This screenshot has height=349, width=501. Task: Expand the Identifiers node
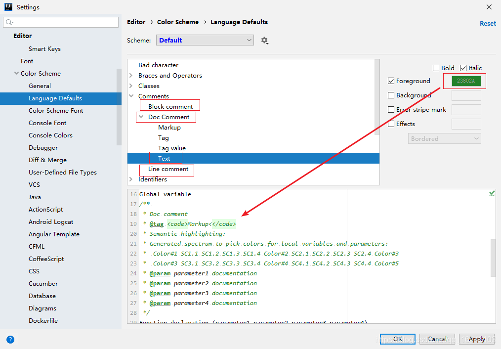(131, 179)
